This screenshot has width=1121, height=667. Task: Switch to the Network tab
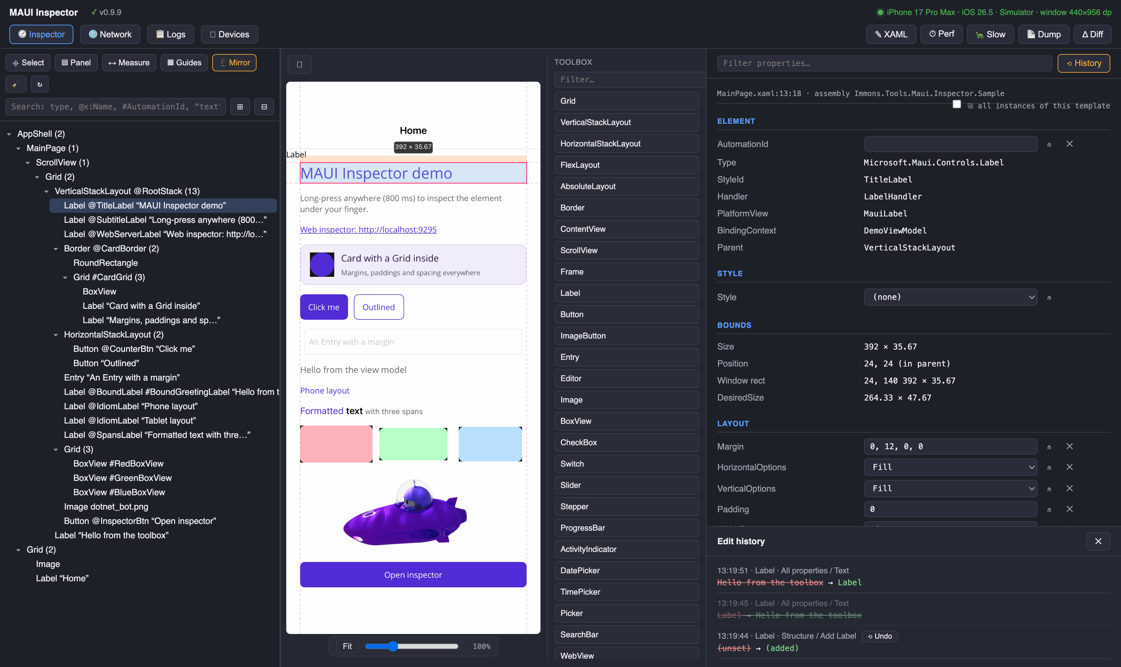pyautogui.click(x=110, y=34)
